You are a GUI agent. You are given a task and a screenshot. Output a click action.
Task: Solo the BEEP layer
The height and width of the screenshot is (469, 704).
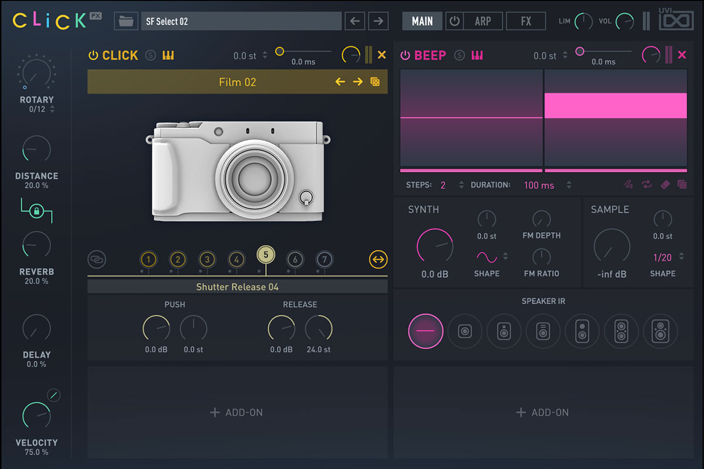click(459, 55)
